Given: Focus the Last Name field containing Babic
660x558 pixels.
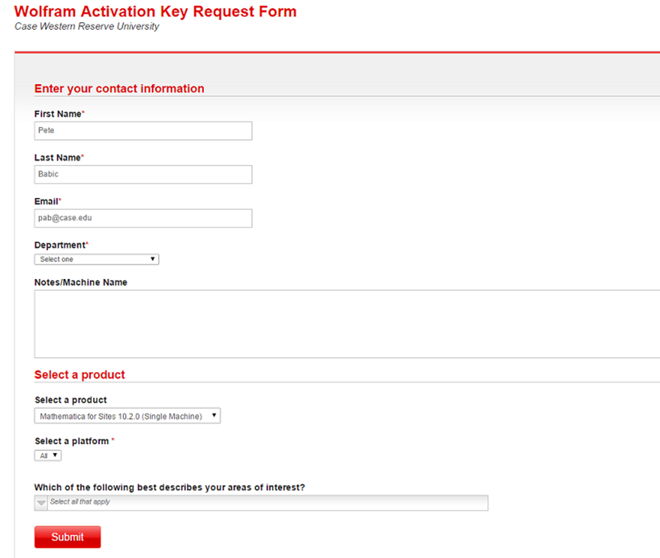Looking at the screenshot, I should [143, 174].
